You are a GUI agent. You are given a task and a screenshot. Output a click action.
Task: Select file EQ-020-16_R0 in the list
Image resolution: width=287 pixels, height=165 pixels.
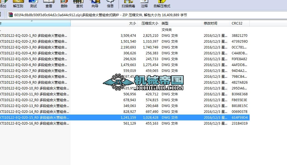click(125, 123)
